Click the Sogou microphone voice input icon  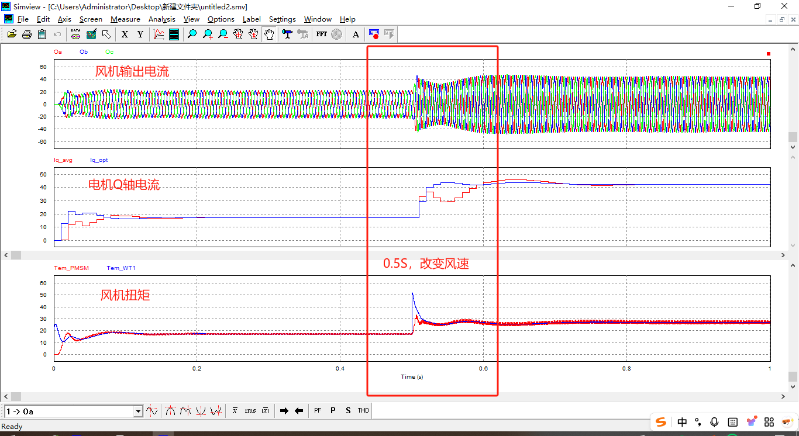(x=714, y=422)
